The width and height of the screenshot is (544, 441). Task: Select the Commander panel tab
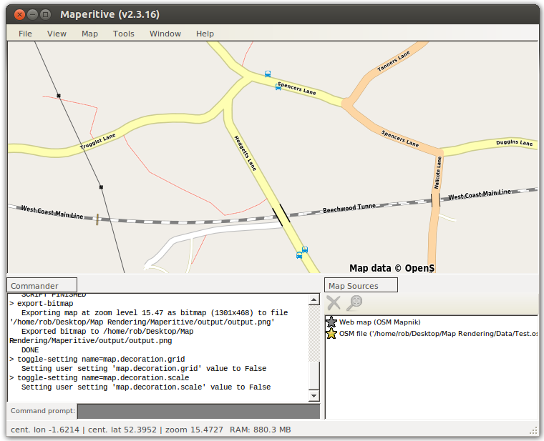click(42, 285)
